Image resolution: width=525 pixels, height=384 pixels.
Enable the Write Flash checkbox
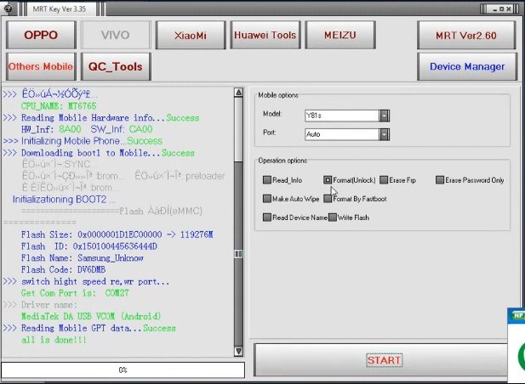[x=333, y=217]
